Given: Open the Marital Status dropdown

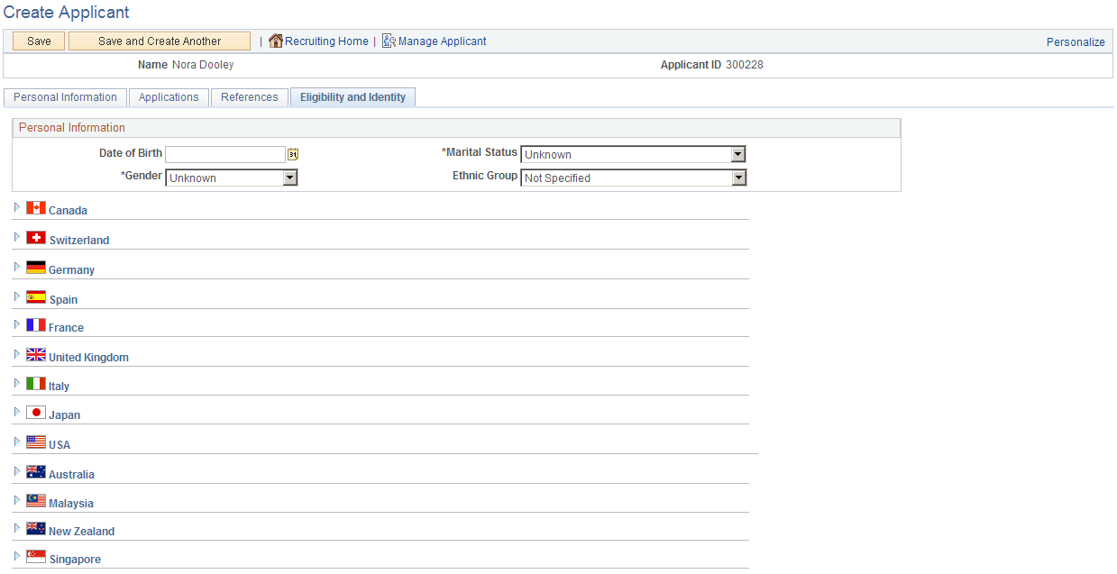Looking at the screenshot, I should tap(738, 154).
